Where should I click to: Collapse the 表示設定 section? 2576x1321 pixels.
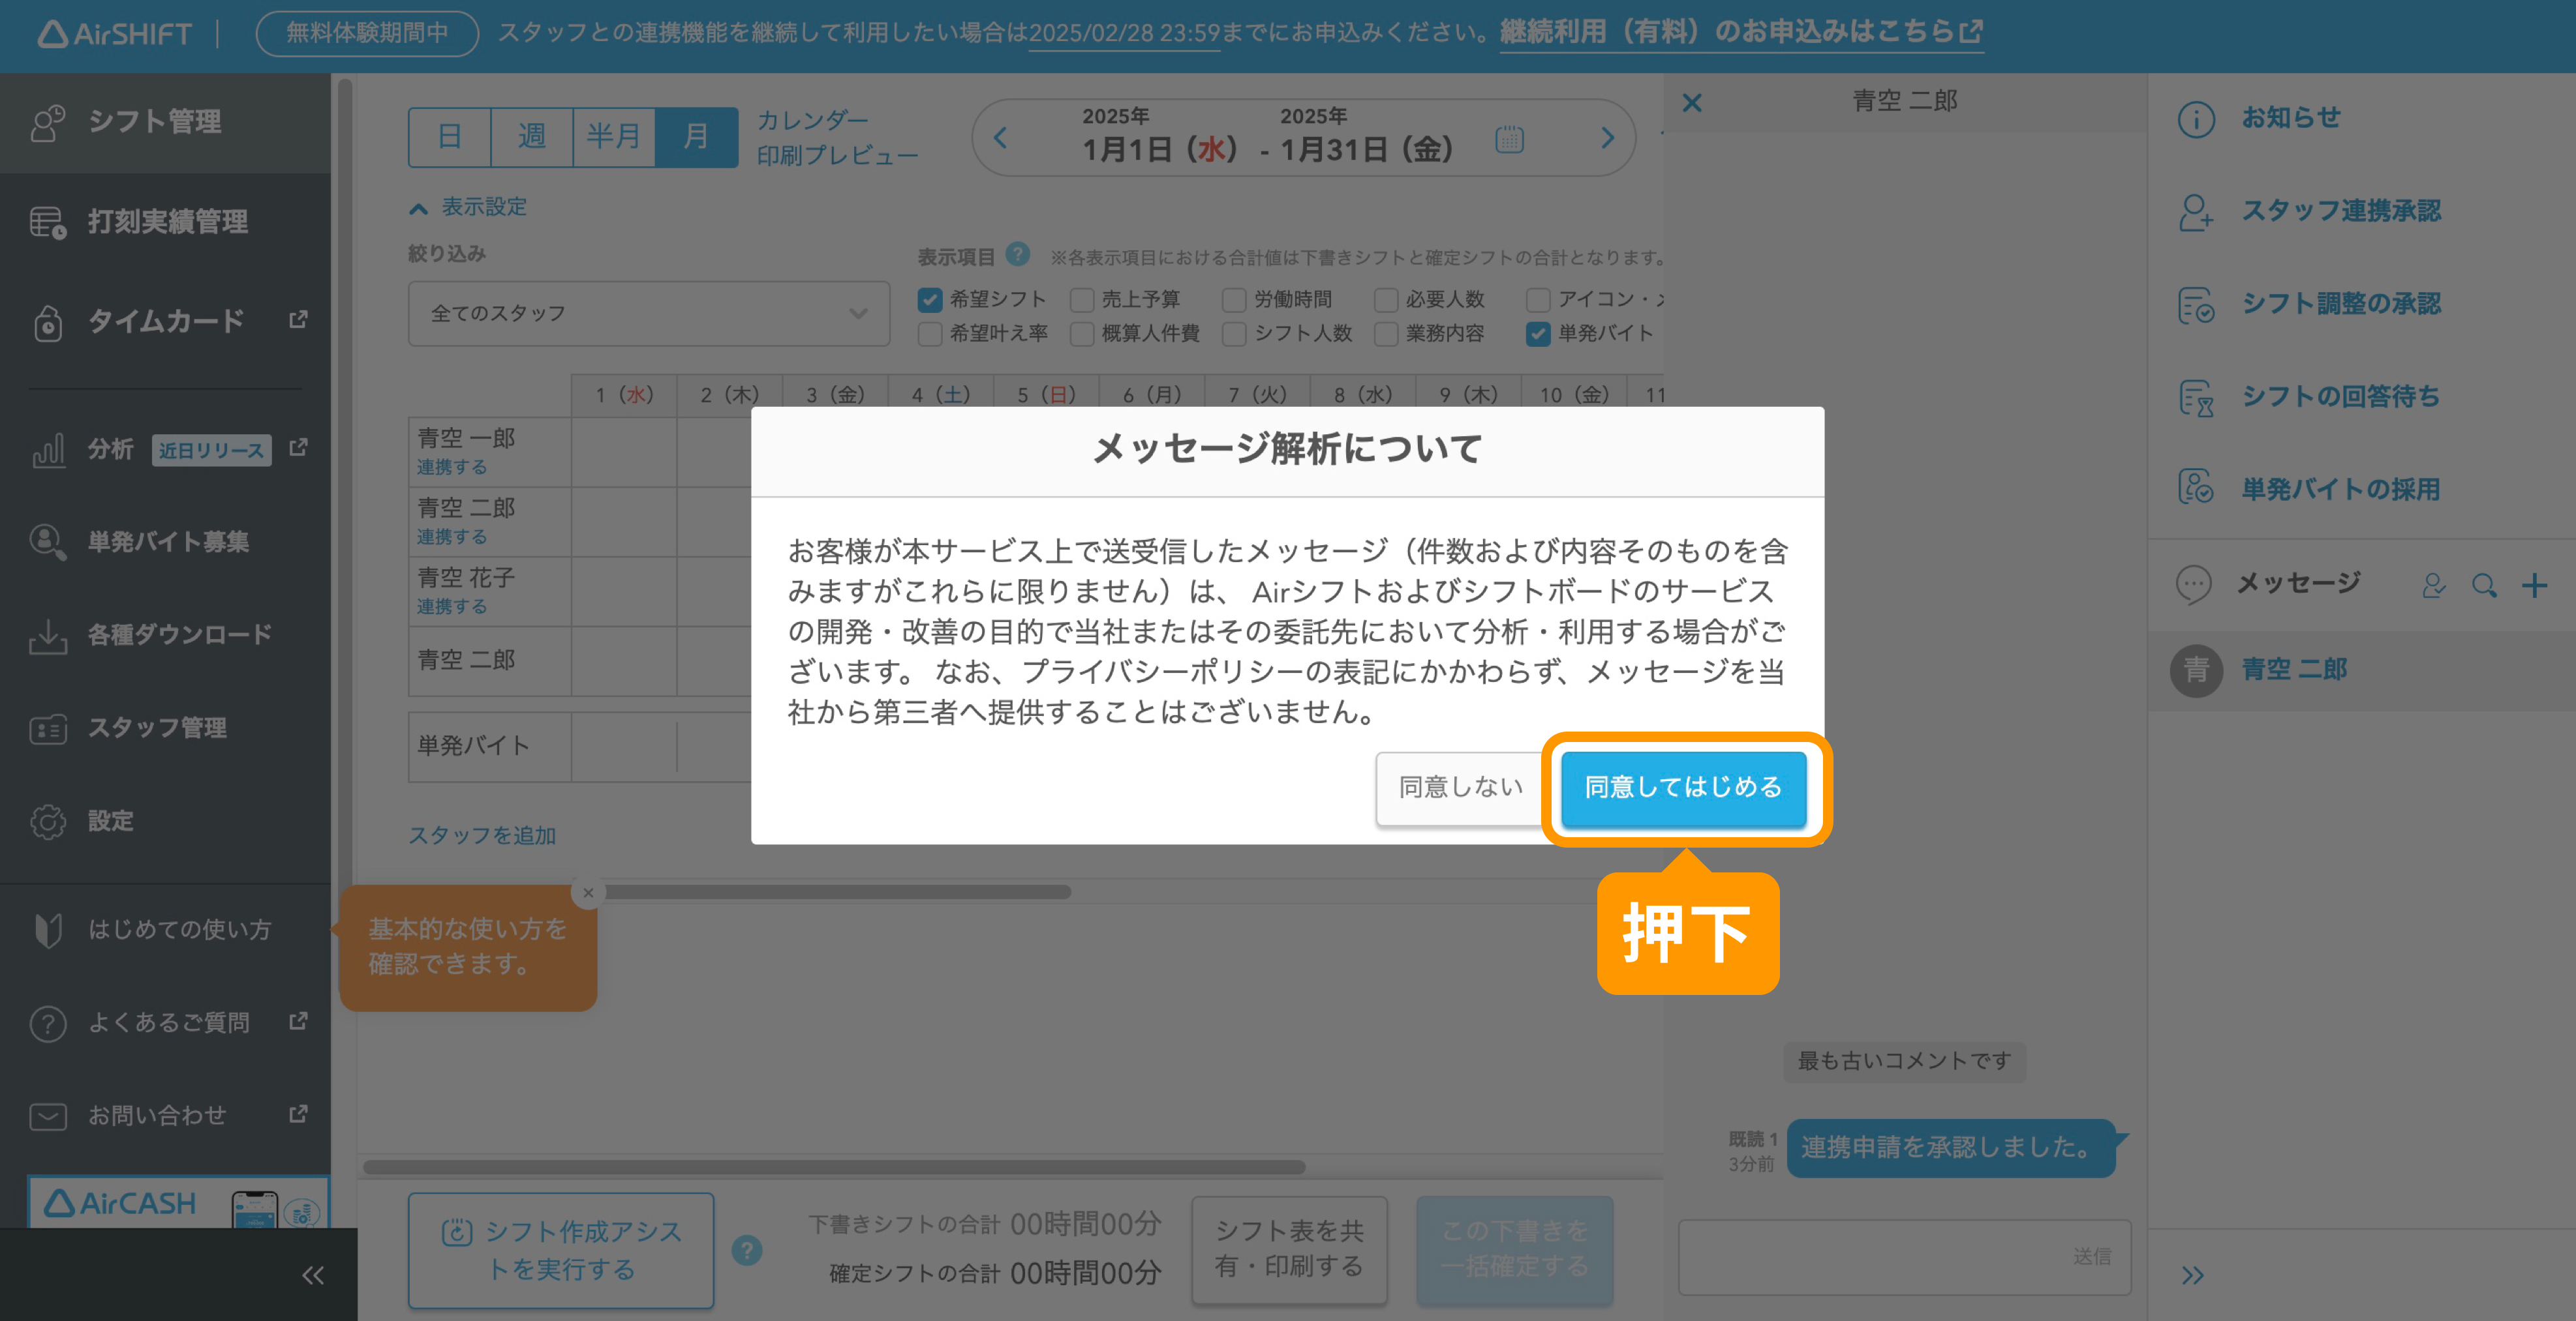(x=468, y=208)
